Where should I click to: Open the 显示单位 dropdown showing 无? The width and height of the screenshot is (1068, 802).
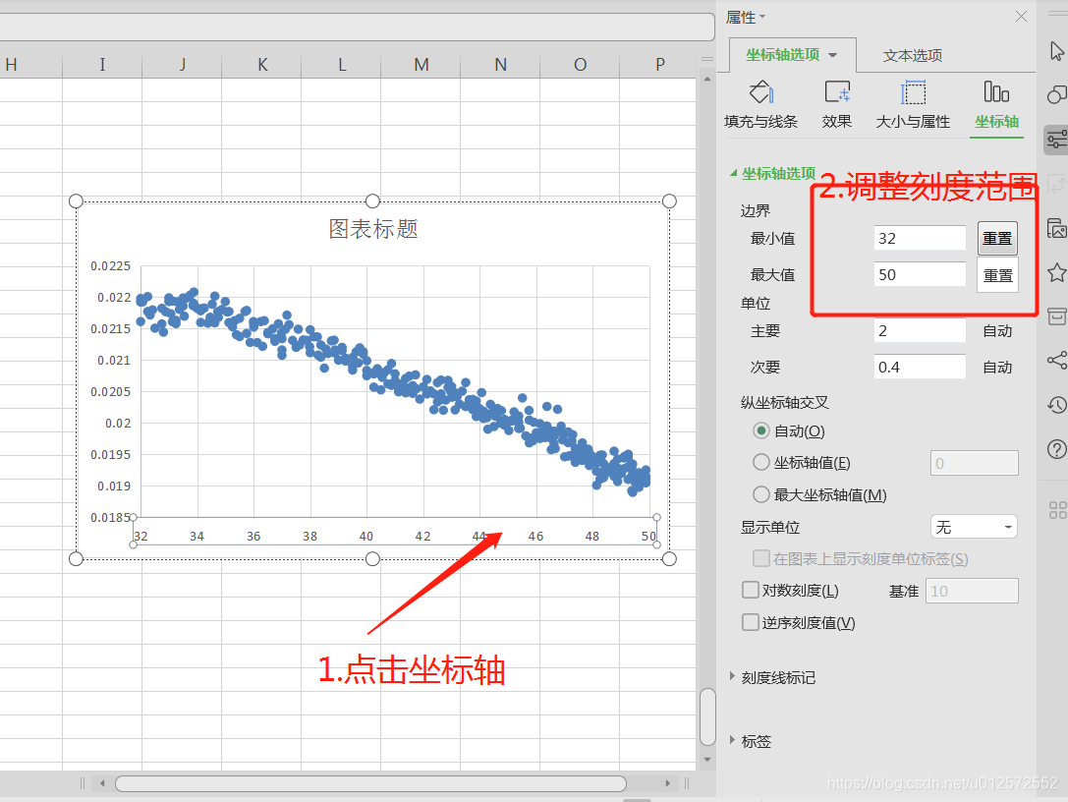(974, 527)
